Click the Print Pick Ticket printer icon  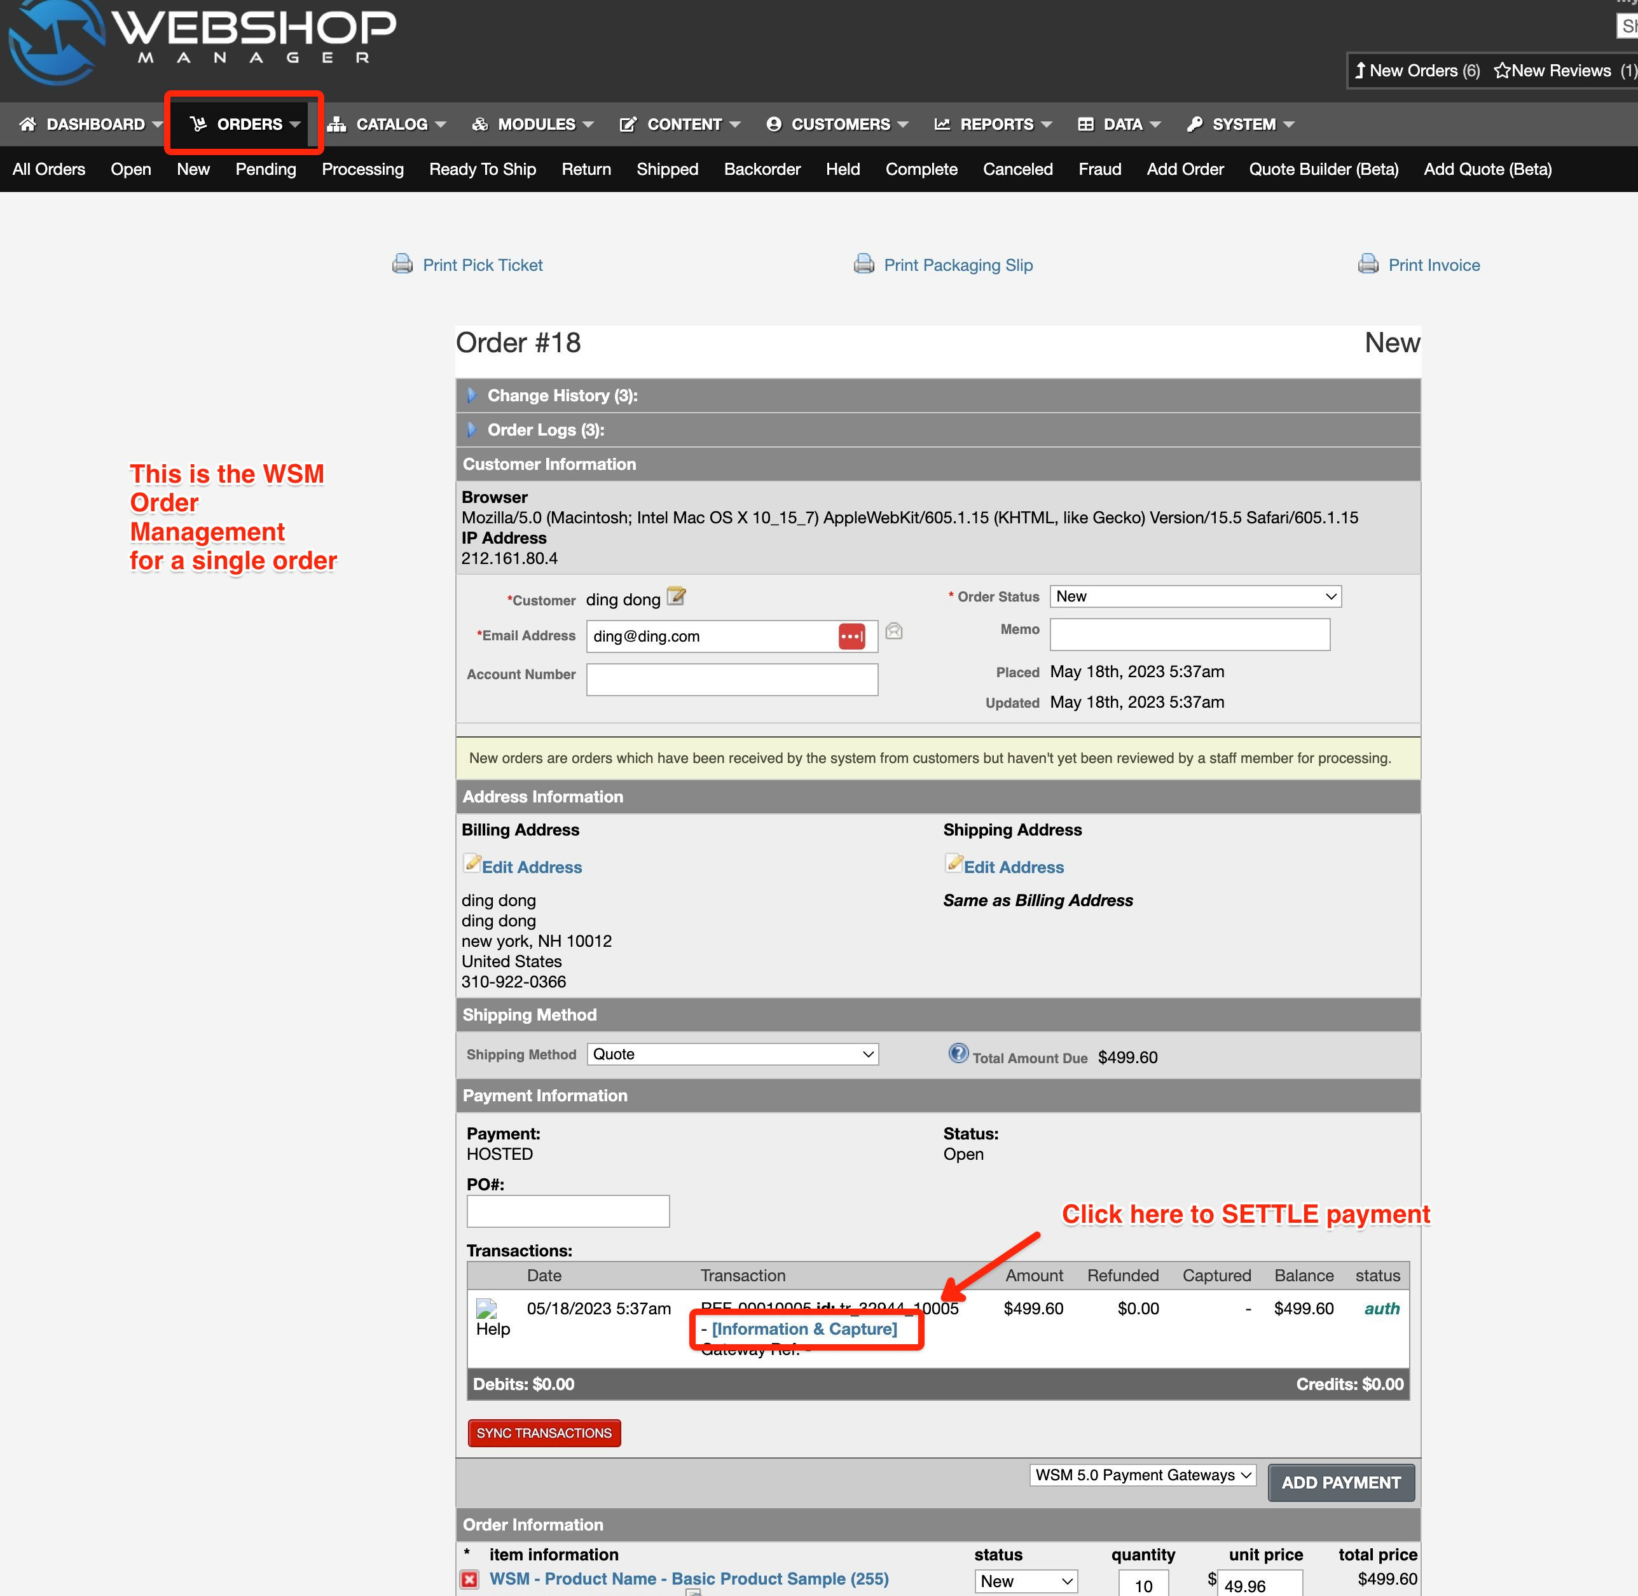[x=403, y=264]
